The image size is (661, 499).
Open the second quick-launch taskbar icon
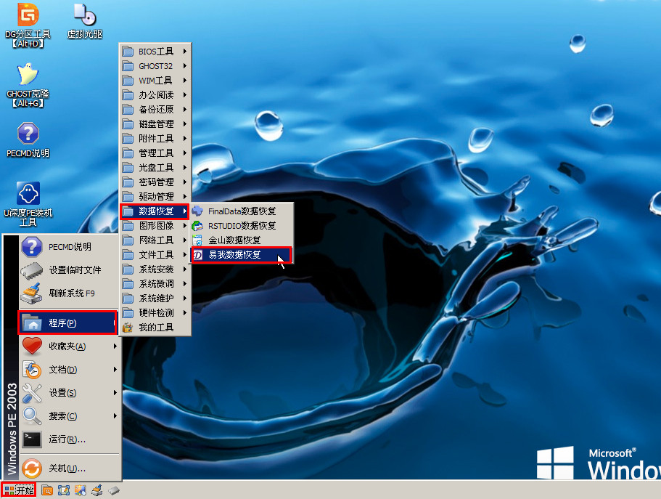[x=64, y=490]
